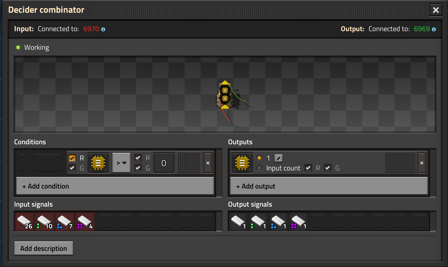Image resolution: width=448 pixels, height=267 pixels.
Task: Click the info icon beside output network 6969
Action: 434,29
